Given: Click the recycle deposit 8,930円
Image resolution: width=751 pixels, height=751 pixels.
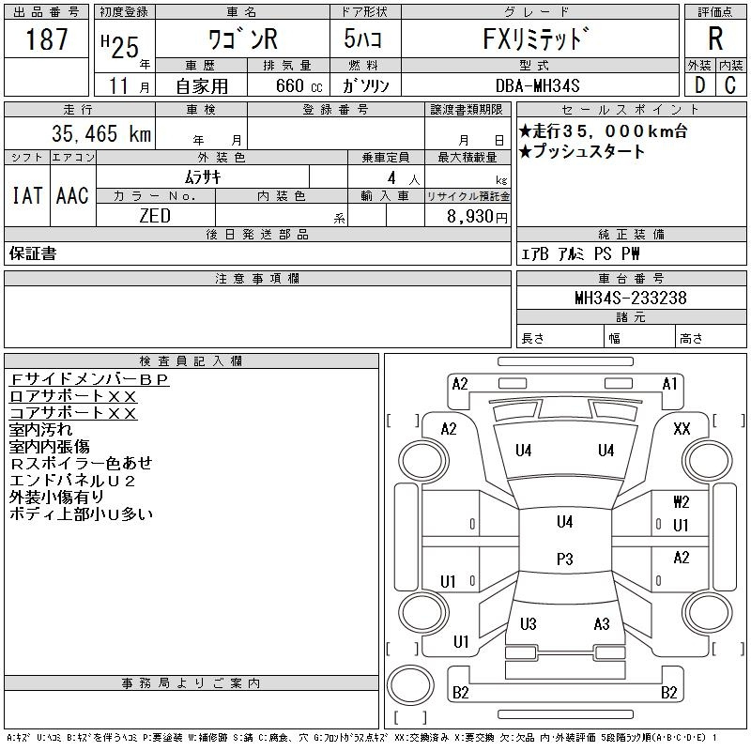Looking at the screenshot, I should (x=477, y=217).
